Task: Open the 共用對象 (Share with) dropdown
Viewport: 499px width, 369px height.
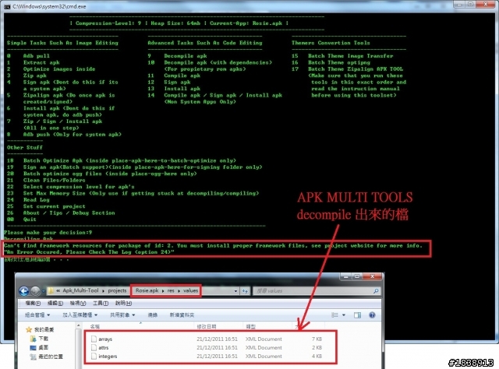Action: 122,315
